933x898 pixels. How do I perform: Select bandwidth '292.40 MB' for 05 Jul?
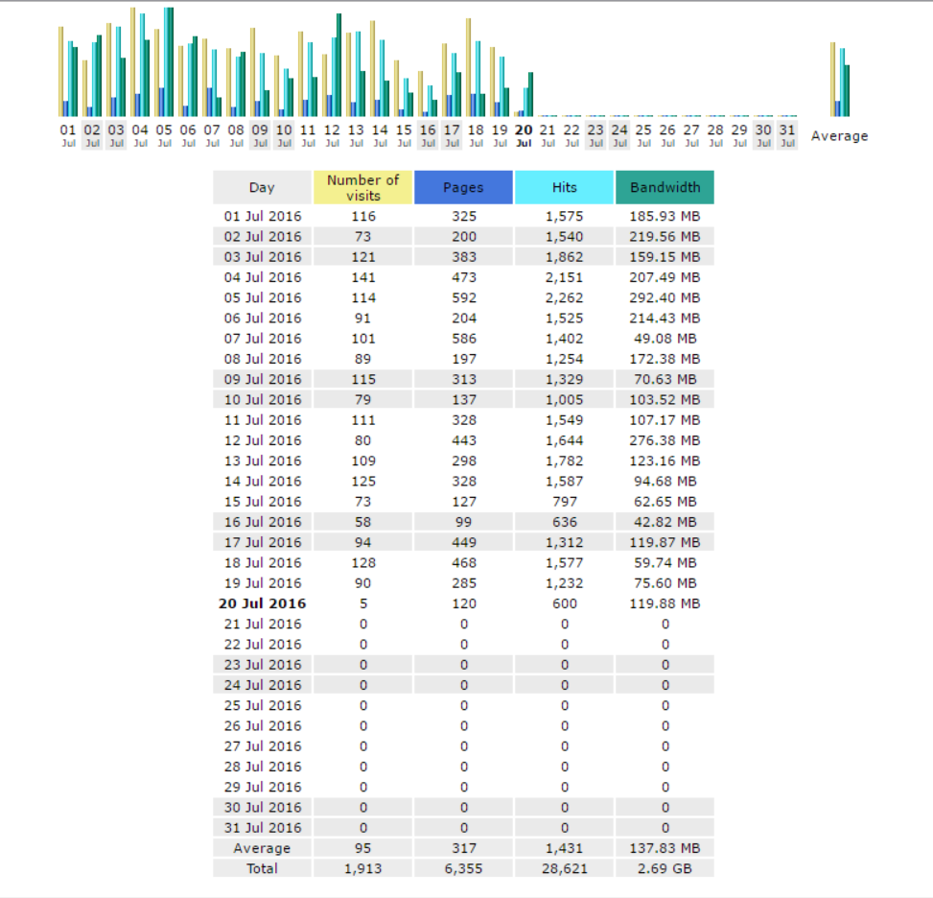pos(665,297)
